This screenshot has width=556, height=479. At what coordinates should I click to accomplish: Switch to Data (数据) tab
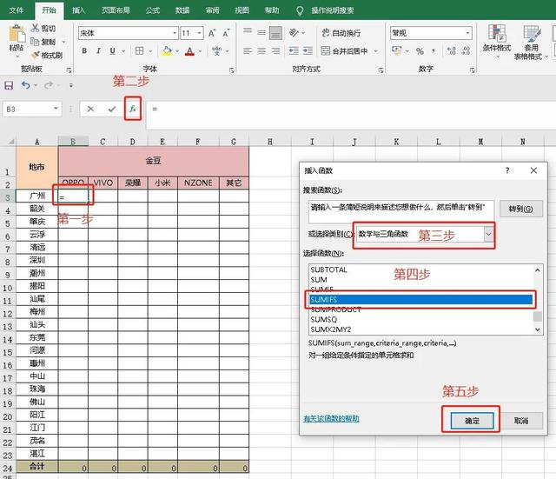(x=182, y=10)
